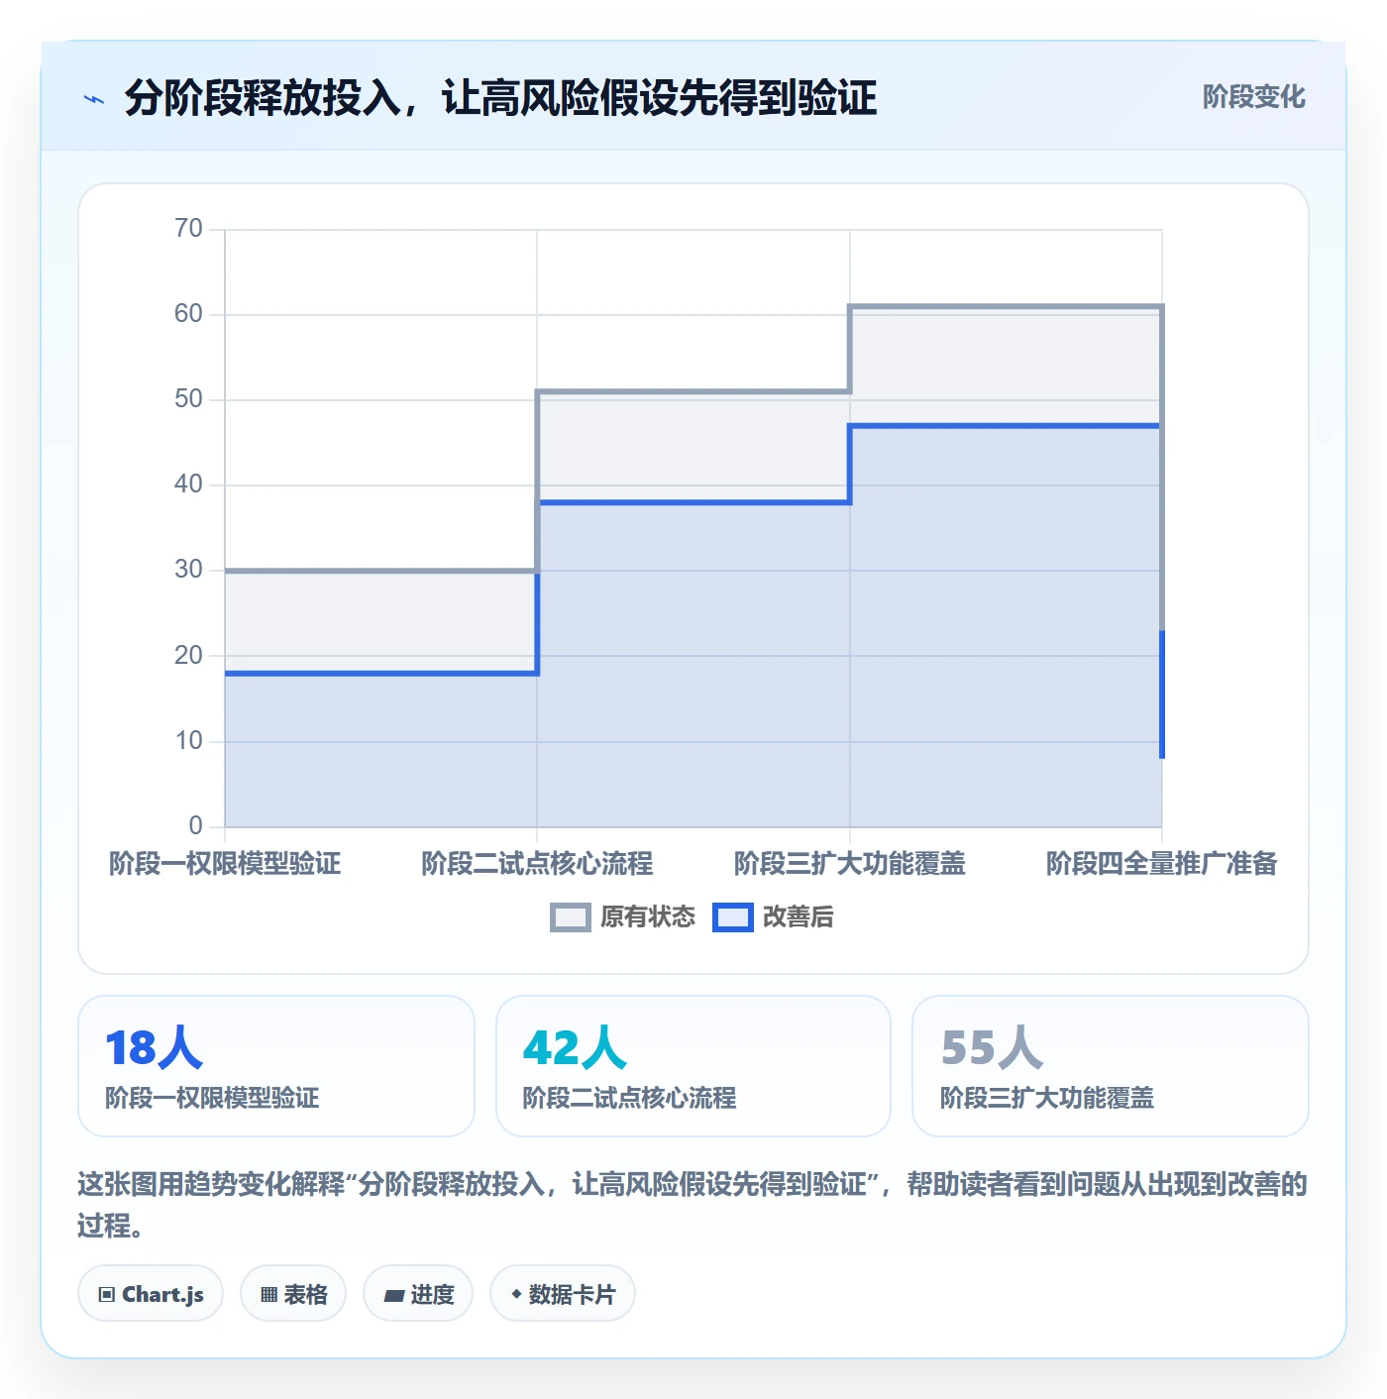This screenshot has width=1387, height=1399.
Task: Click the grid icon in the 表格 chip
Action: (x=268, y=1295)
